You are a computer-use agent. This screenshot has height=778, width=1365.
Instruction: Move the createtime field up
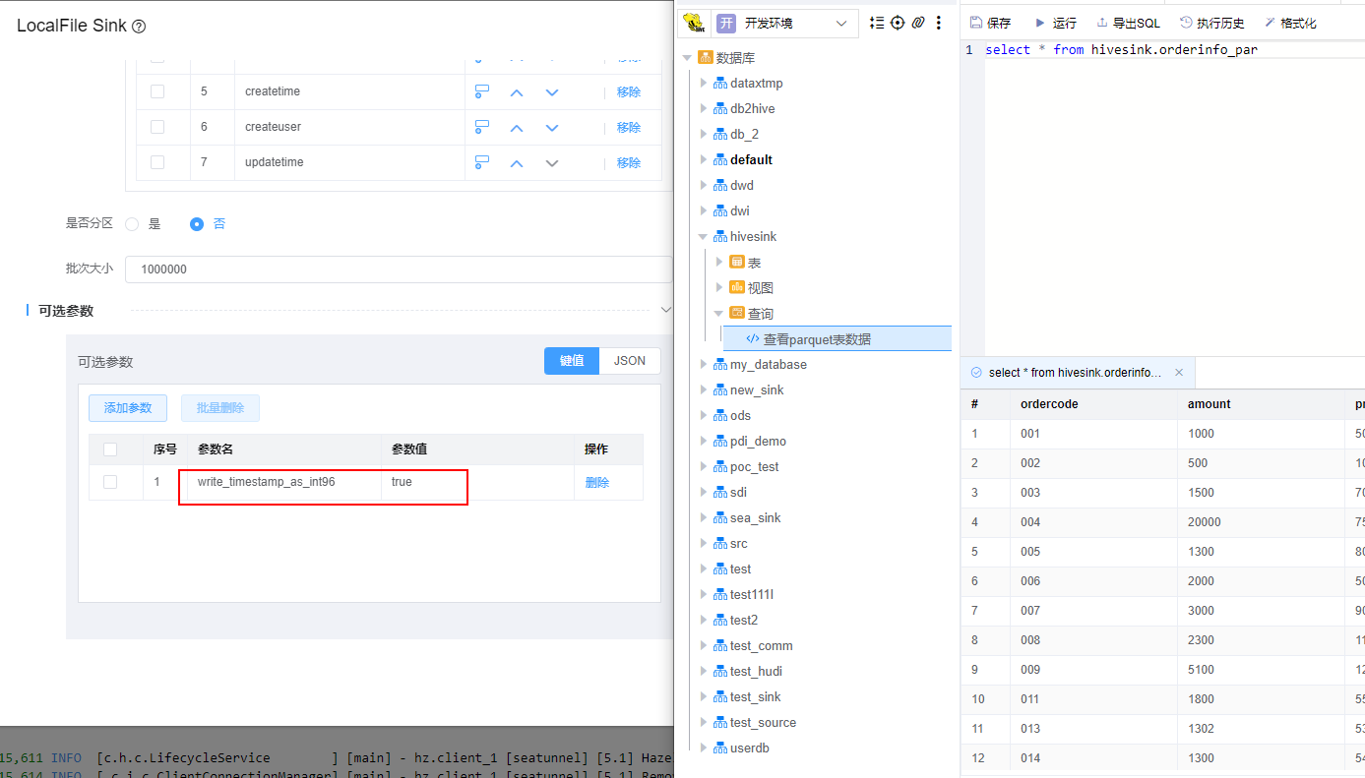[x=517, y=92]
